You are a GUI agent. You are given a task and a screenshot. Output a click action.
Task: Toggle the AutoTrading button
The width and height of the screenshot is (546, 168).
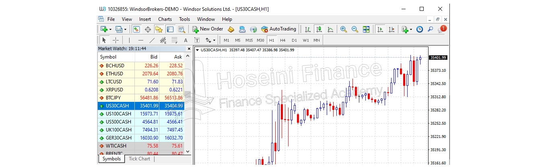tap(278, 29)
